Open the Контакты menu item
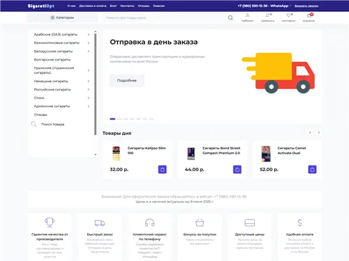 127,6
